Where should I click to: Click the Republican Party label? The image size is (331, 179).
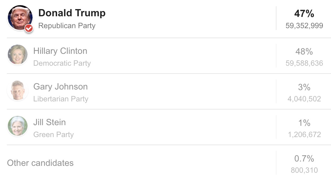point(67,26)
